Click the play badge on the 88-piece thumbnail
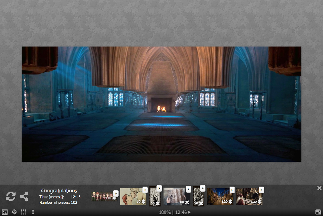 point(188,189)
